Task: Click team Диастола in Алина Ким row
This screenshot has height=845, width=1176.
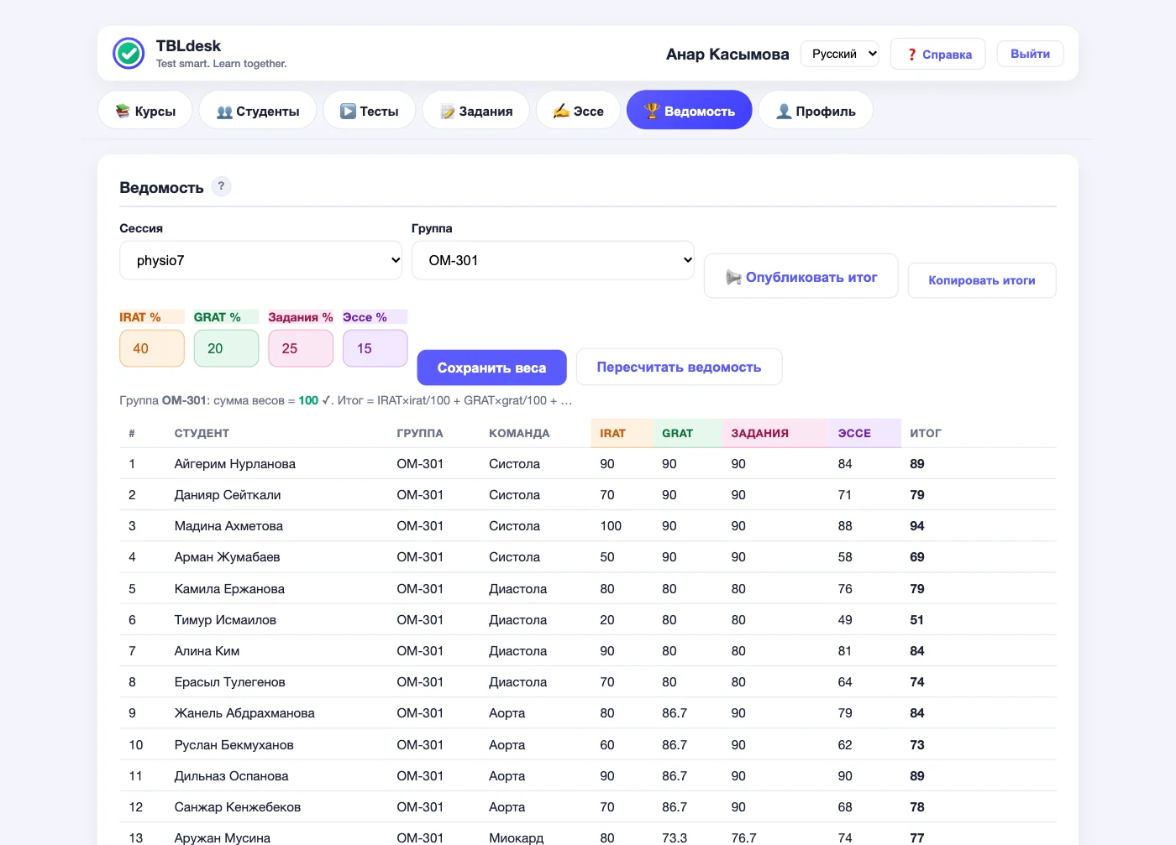Action: point(517,650)
